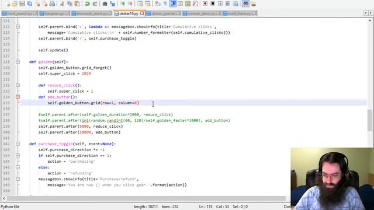Start macro recording with the red dot

click(x=205, y=3)
